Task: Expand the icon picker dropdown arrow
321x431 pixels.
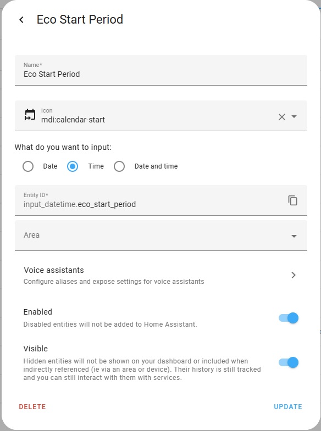Action: coord(294,116)
